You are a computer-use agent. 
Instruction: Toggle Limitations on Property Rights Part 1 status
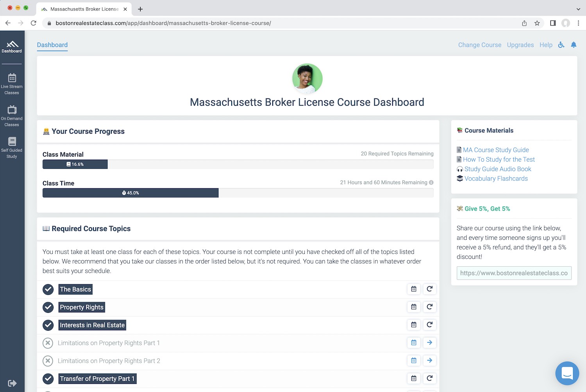click(x=48, y=343)
